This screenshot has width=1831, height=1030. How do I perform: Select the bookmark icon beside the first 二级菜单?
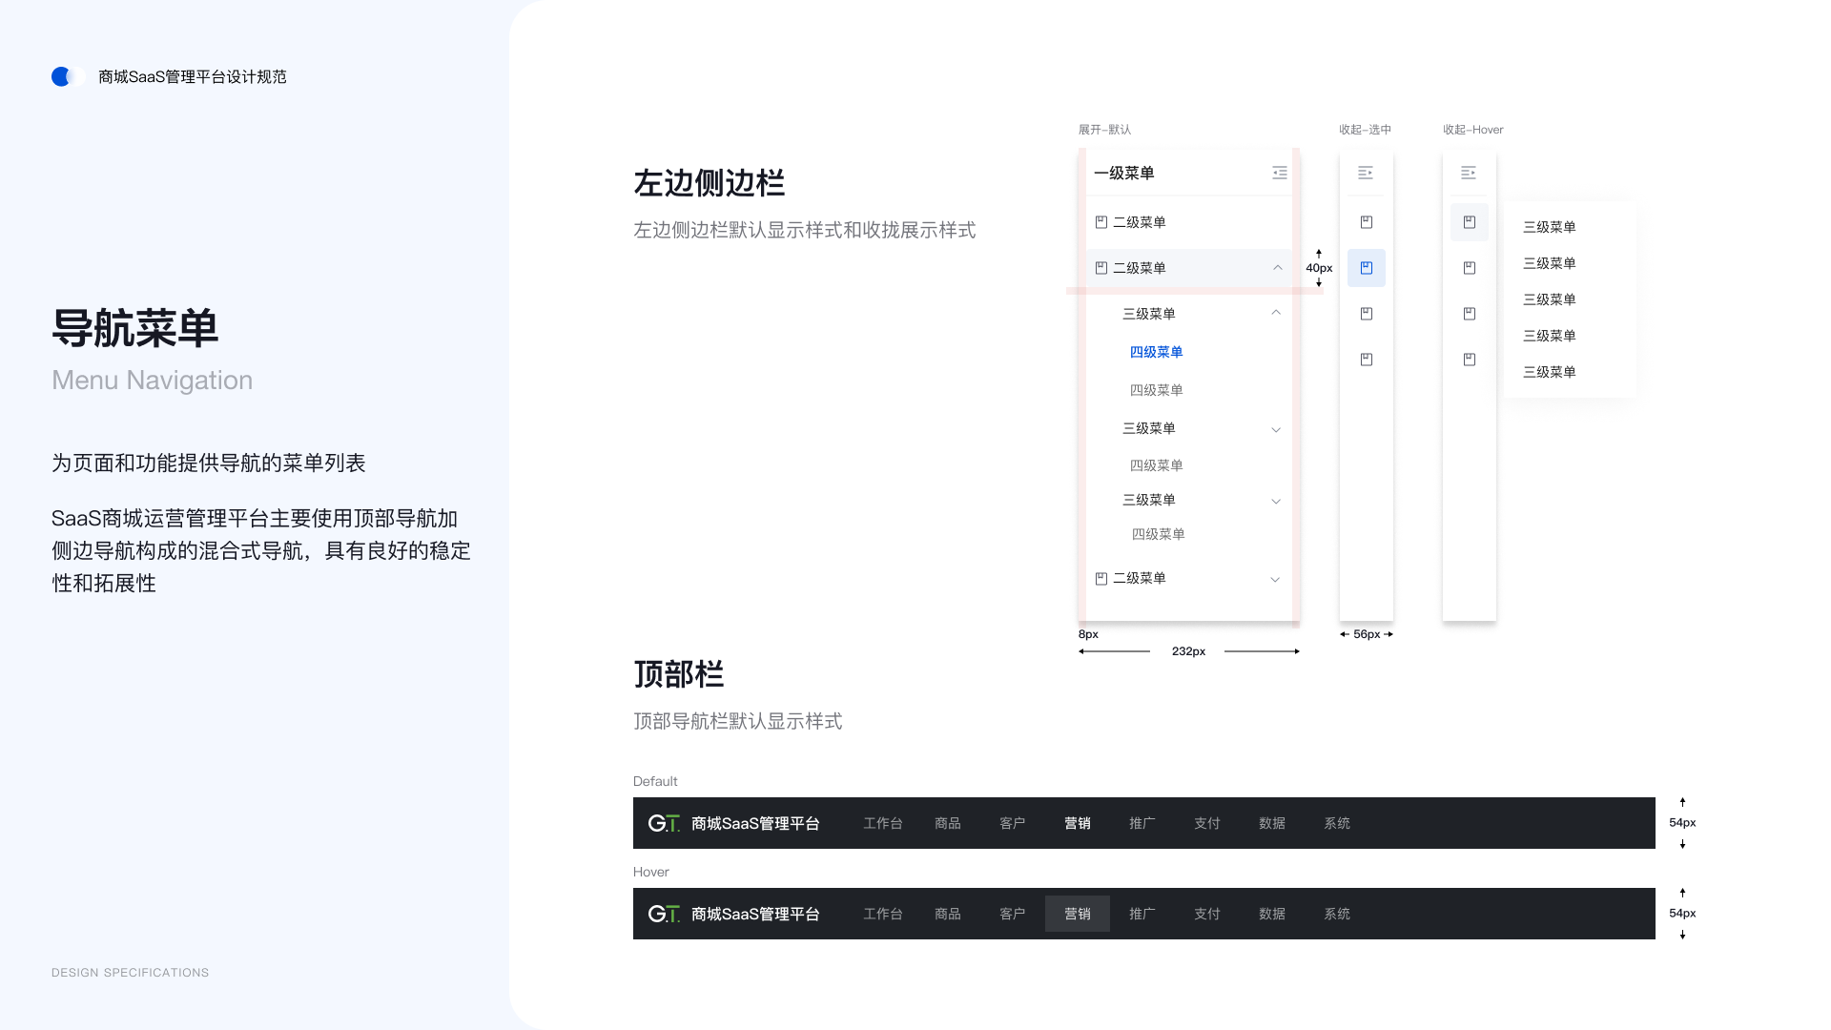[1101, 221]
